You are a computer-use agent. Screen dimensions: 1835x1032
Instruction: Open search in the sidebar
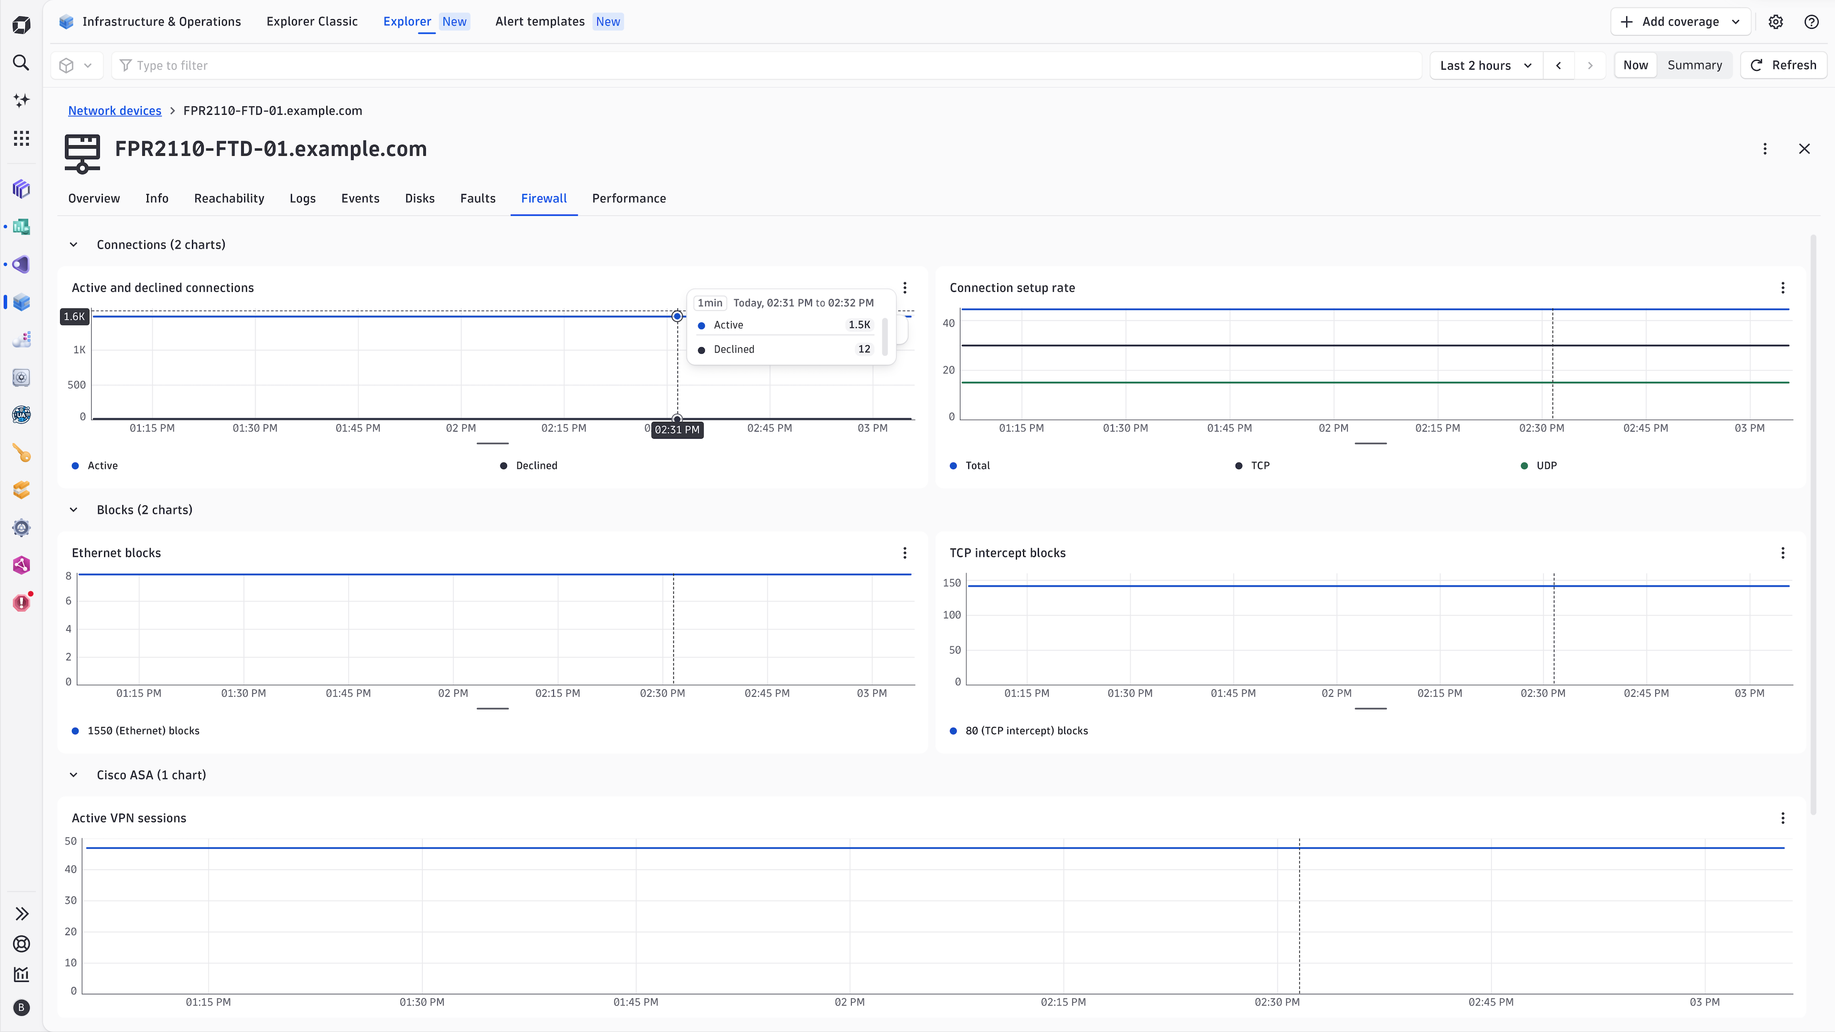pyautogui.click(x=22, y=63)
